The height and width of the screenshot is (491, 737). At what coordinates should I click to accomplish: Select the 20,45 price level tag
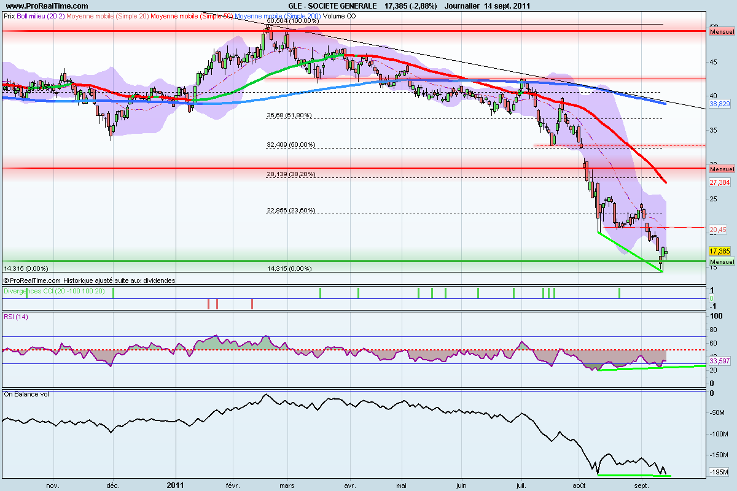point(718,229)
